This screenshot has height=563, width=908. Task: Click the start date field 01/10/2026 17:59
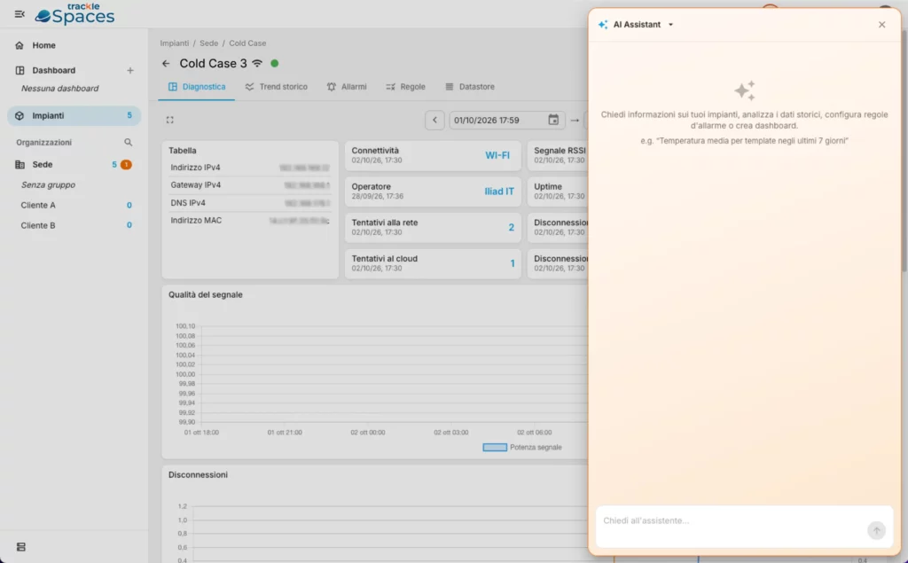(506, 120)
